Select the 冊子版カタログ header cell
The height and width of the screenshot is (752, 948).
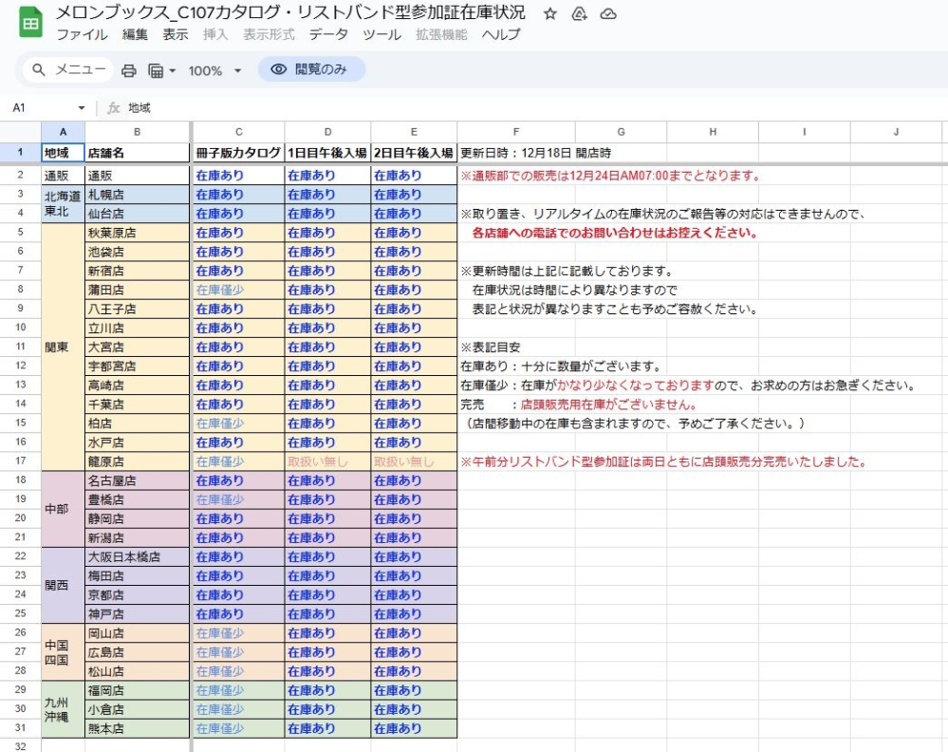pyautogui.click(x=239, y=153)
